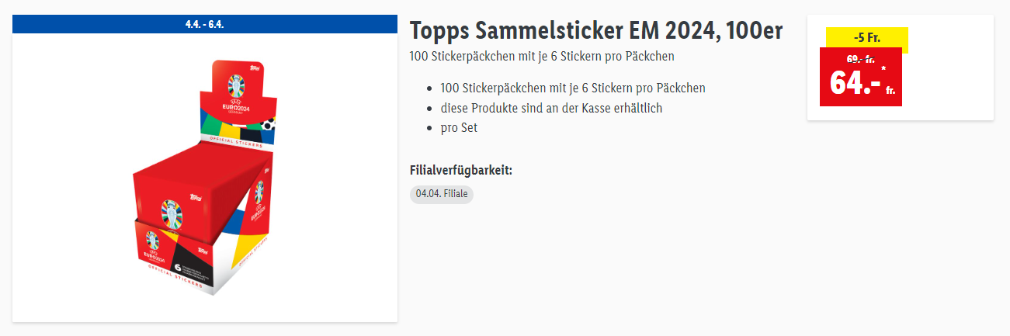
Task: Click the subtitle text under the product title
Action: 541,57
